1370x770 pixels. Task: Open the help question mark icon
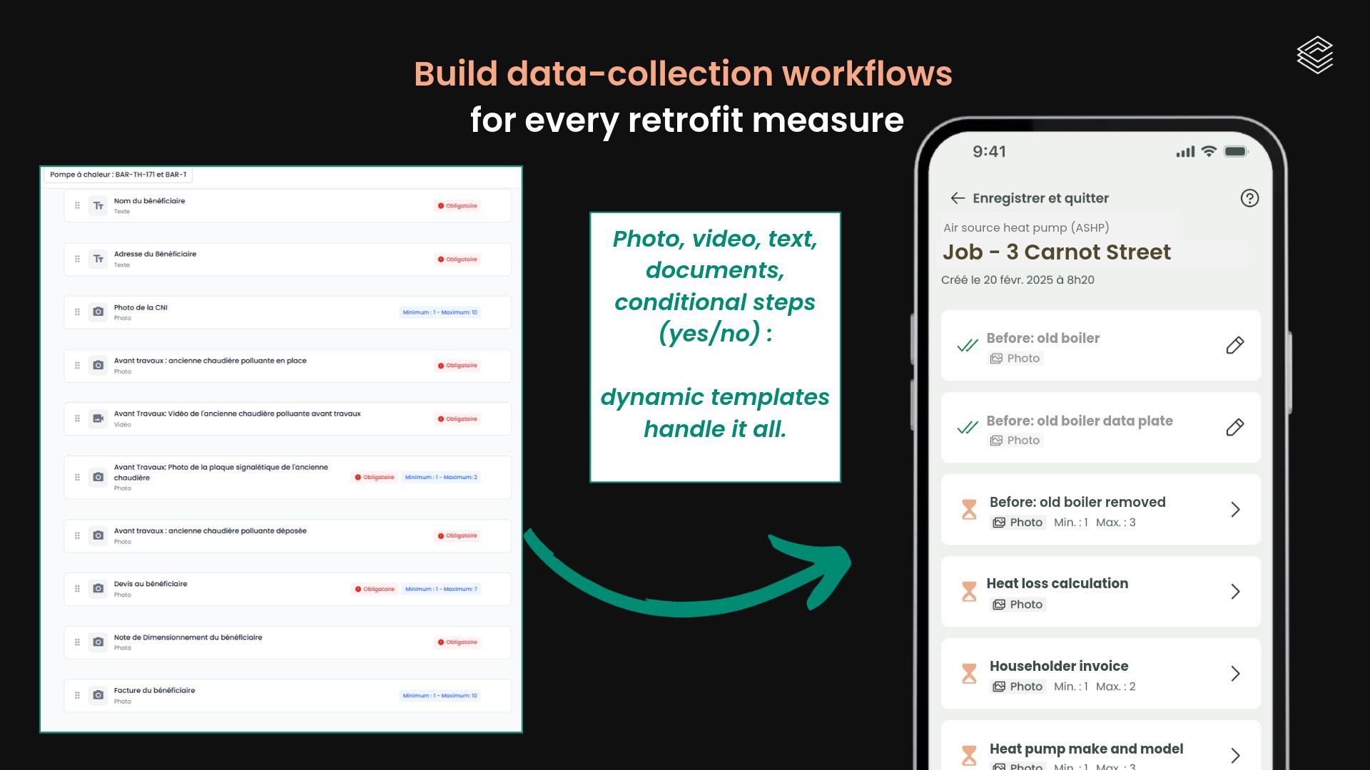[x=1249, y=198]
